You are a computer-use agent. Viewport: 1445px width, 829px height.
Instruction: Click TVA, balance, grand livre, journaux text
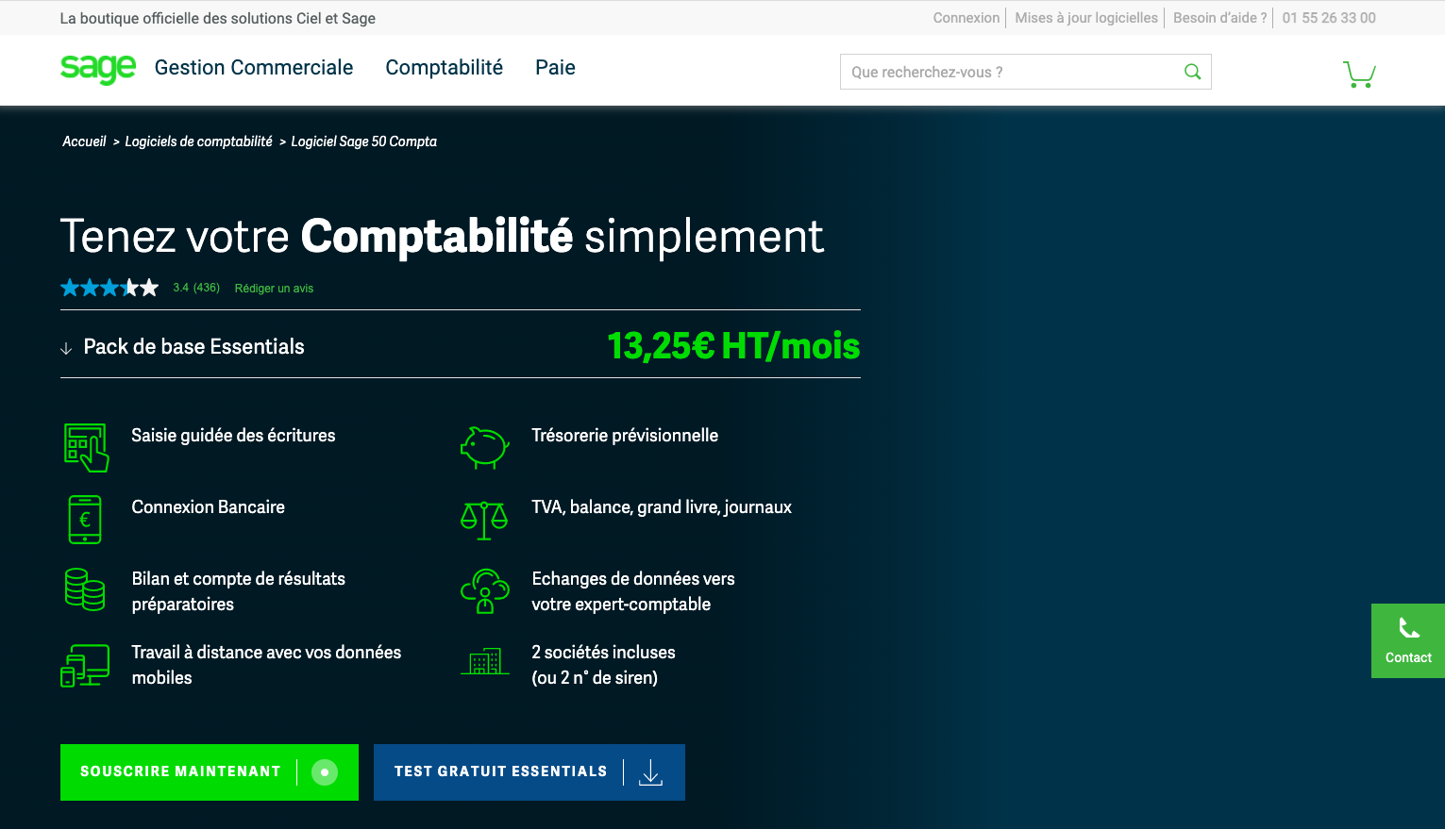click(662, 506)
